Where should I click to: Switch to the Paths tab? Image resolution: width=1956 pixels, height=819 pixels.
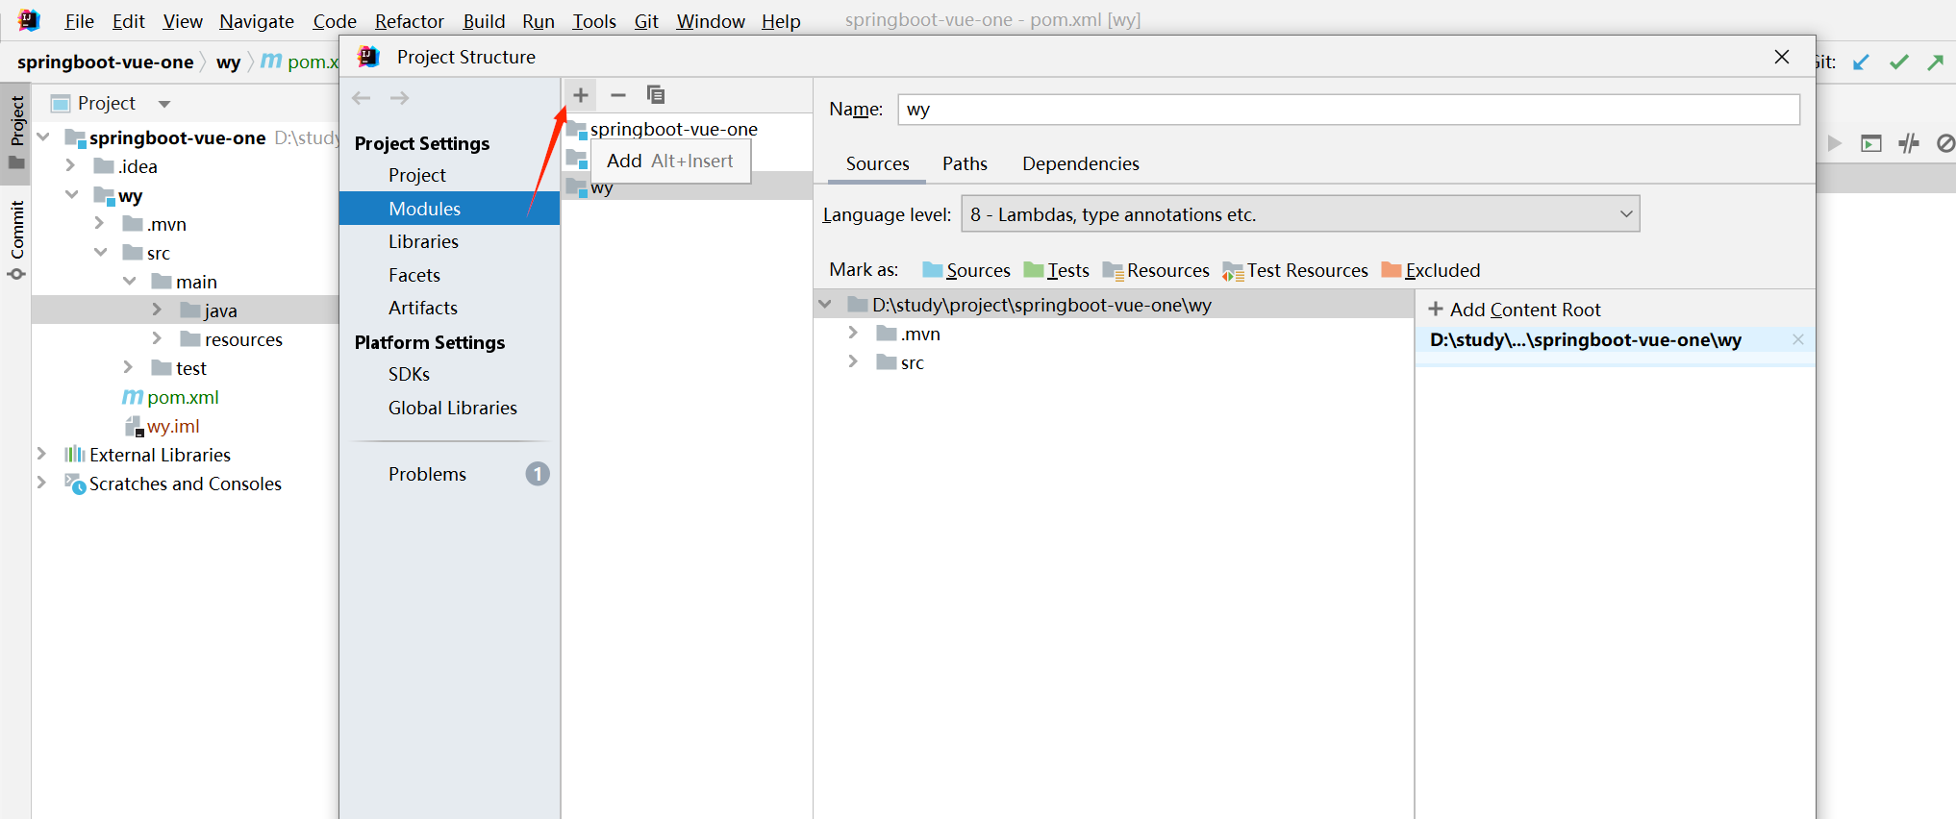(965, 164)
